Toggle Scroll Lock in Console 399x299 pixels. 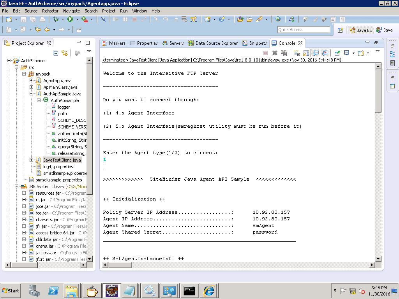306,53
